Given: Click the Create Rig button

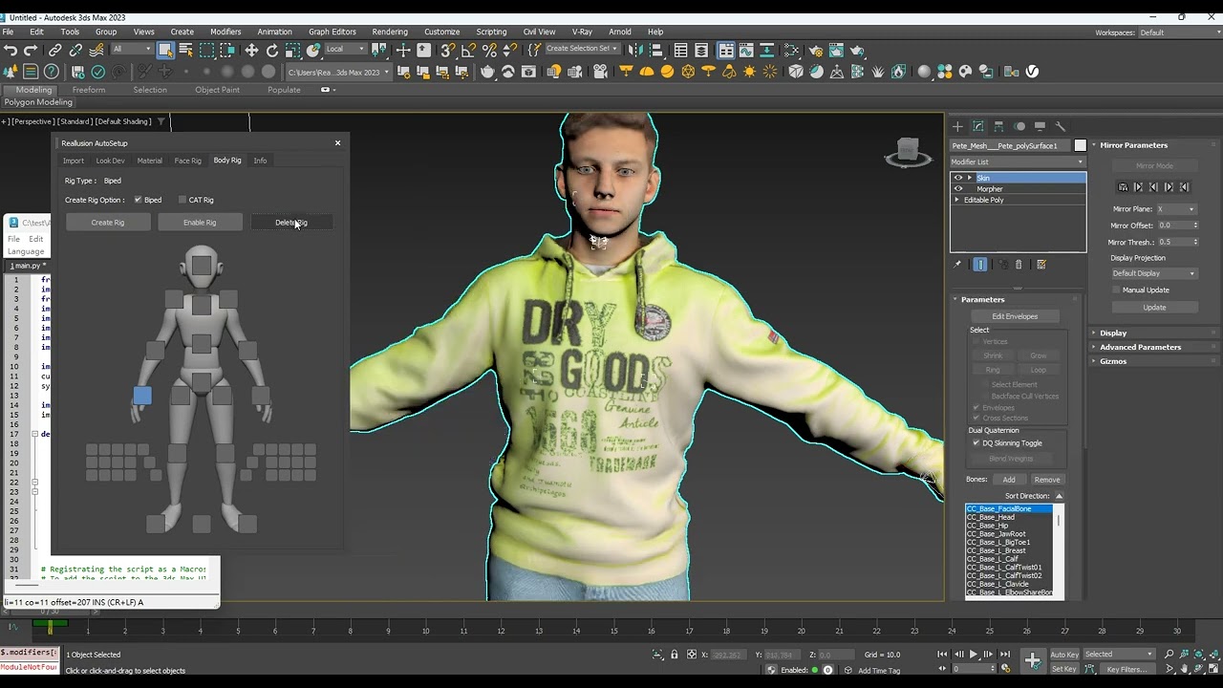Looking at the screenshot, I should (108, 223).
